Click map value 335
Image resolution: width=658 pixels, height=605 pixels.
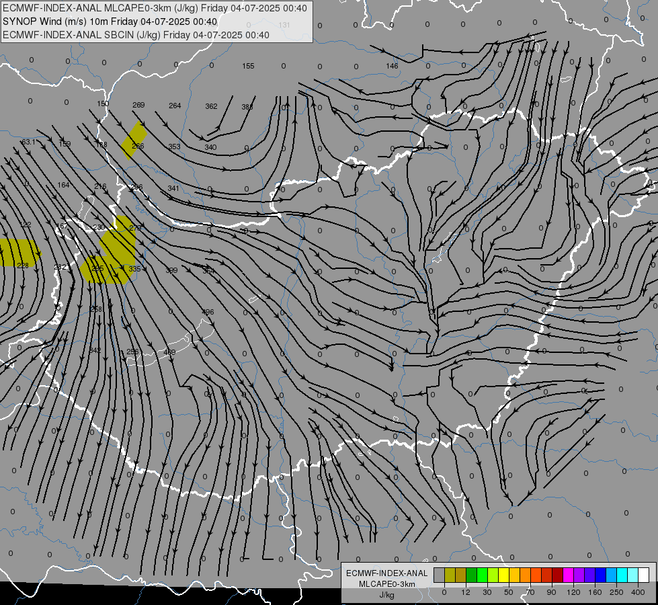coord(134,269)
